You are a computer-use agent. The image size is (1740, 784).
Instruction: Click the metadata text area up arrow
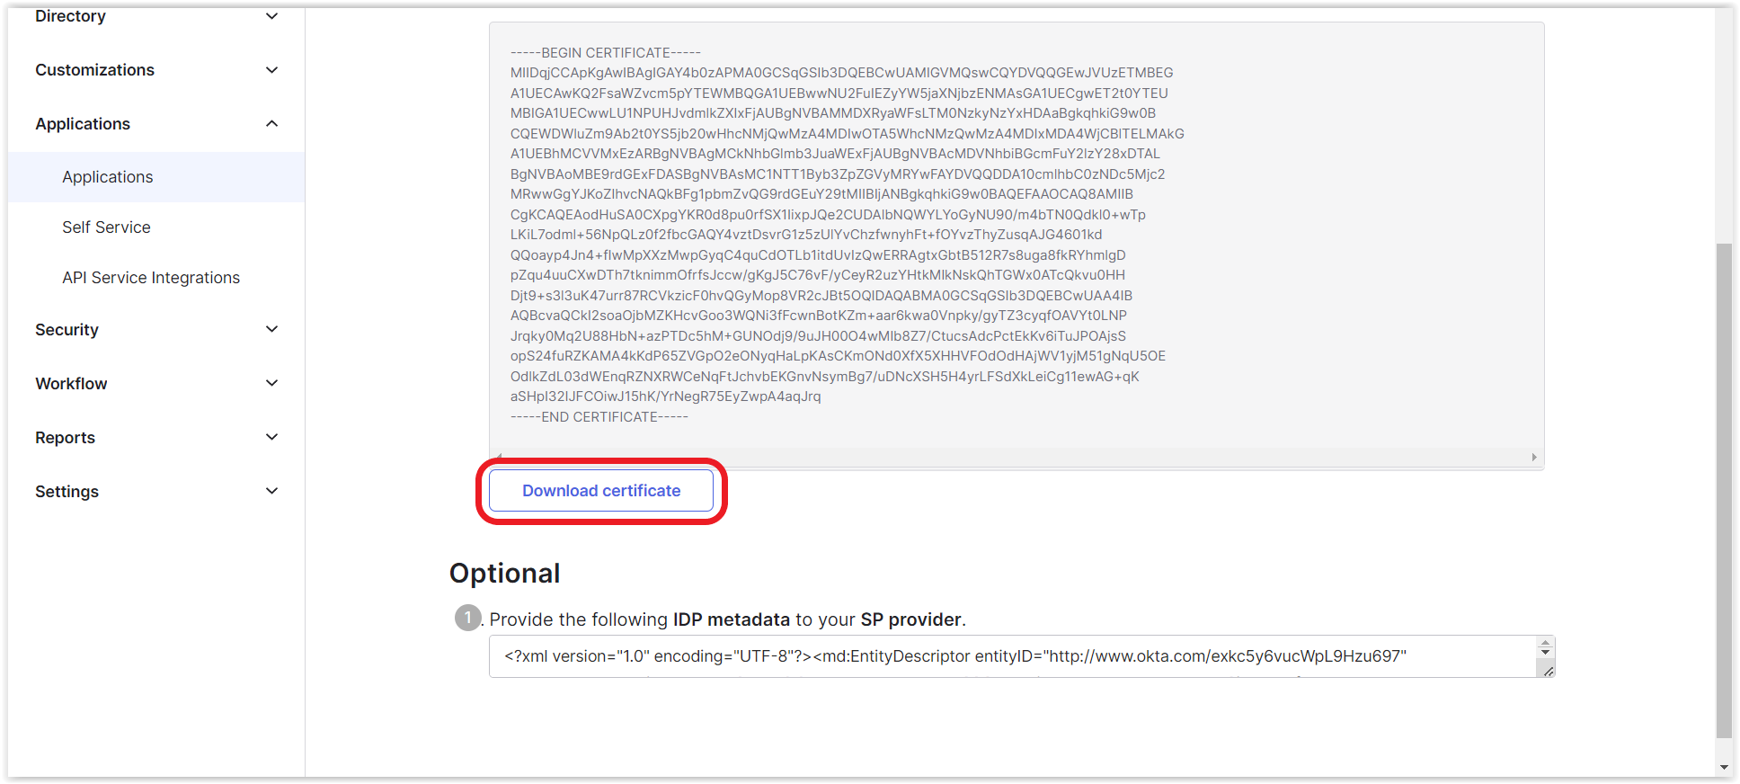click(1545, 643)
